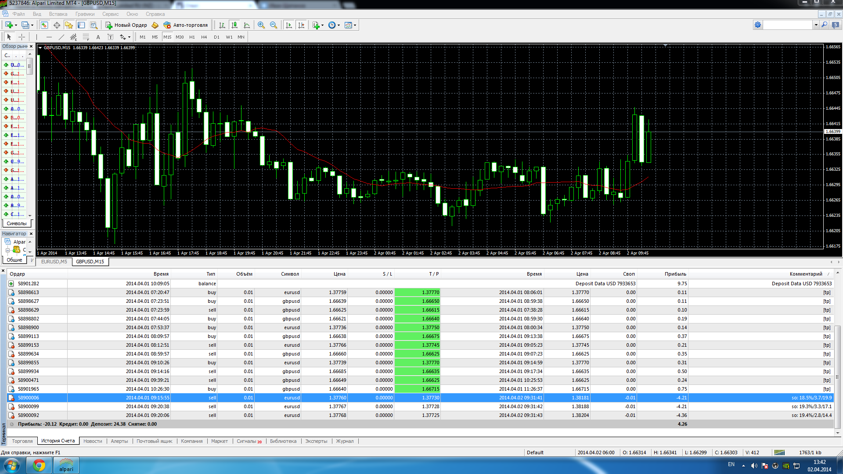The width and height of the screenshot is (843, 474).
Task: Toggle the chart shift button
Action: click(x=301, y=25)
